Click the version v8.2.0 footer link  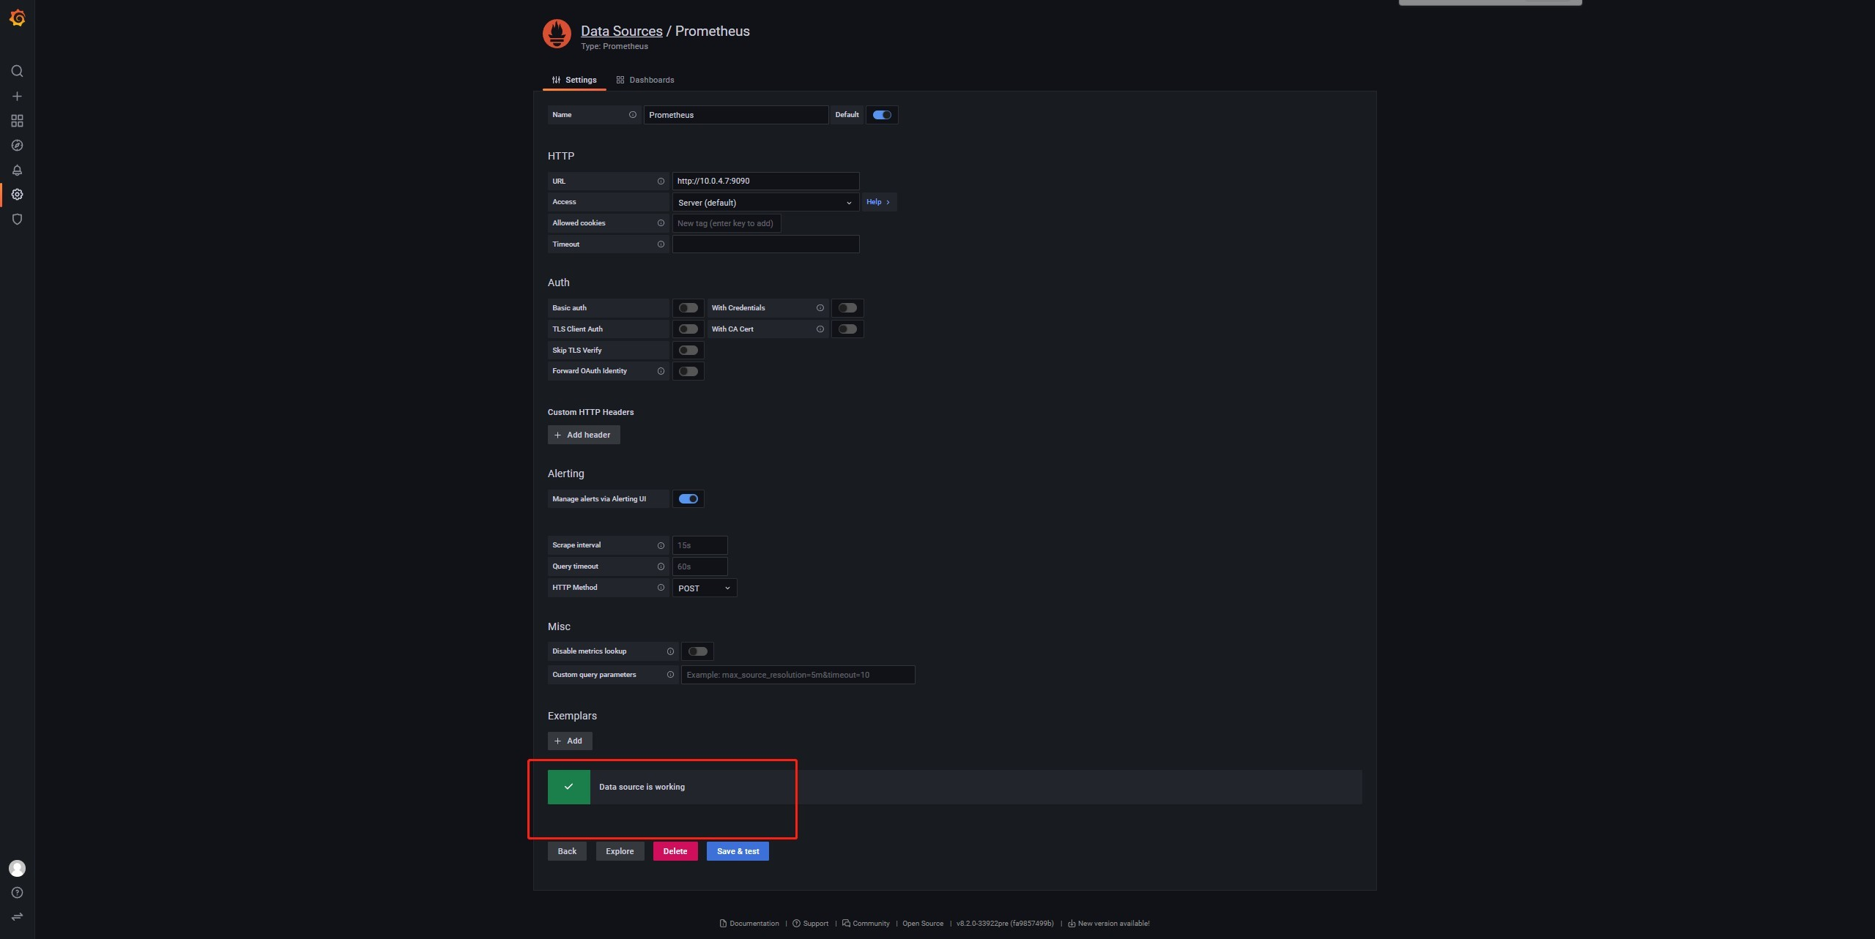point(1005,924)
